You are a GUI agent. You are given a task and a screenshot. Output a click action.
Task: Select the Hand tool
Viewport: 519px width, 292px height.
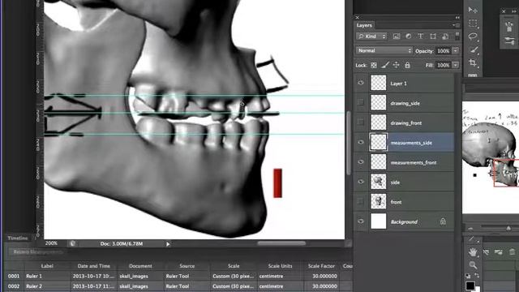(473, 252)
